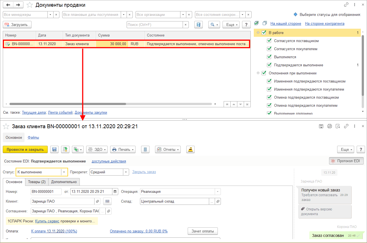Uncheck Отмена подтверждается поставщиком
The image size is (367, 243).
coord(269,97)
